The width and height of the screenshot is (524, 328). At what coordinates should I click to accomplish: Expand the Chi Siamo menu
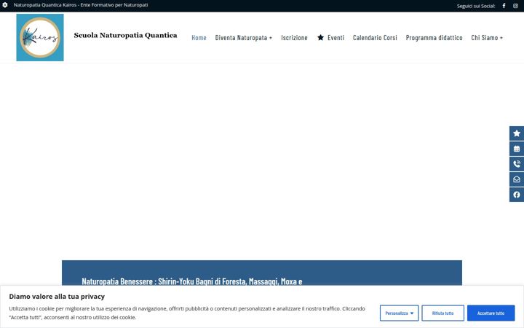point(487,37)
